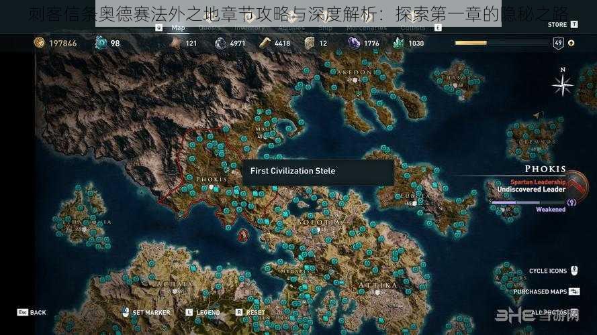This screenshot has height=335, width=597.
Task: Switch to the Cultists tab
Action: pos(413,27)
